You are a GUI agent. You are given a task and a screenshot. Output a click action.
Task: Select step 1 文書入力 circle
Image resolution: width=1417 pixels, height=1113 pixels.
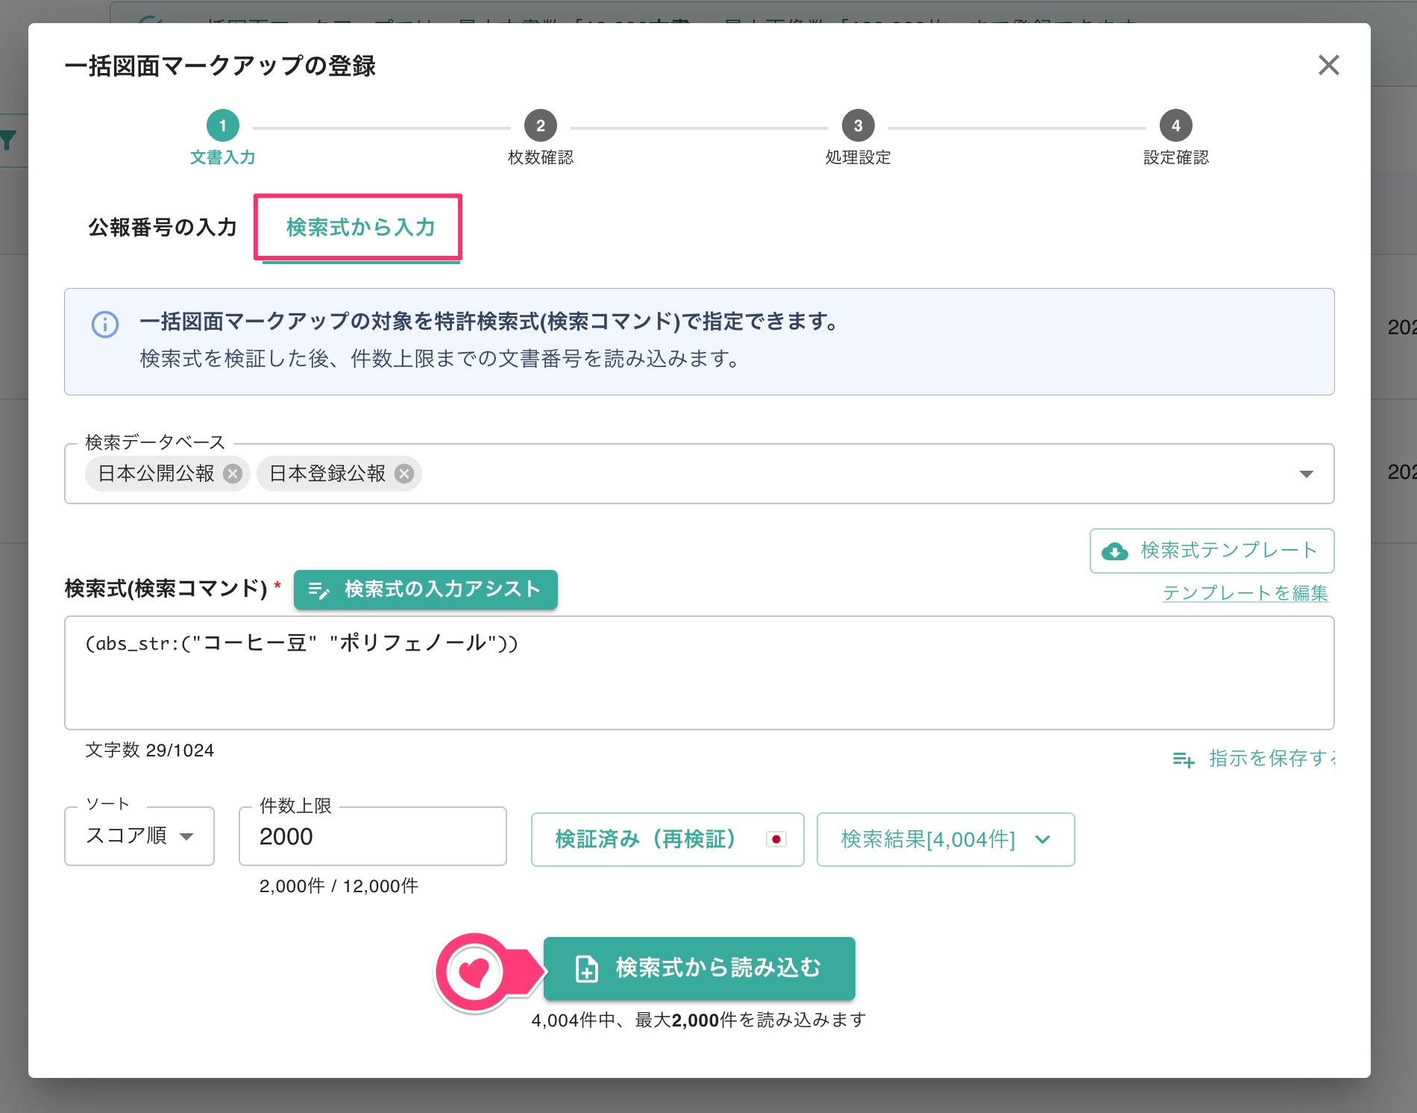click(x=222, y=125)
